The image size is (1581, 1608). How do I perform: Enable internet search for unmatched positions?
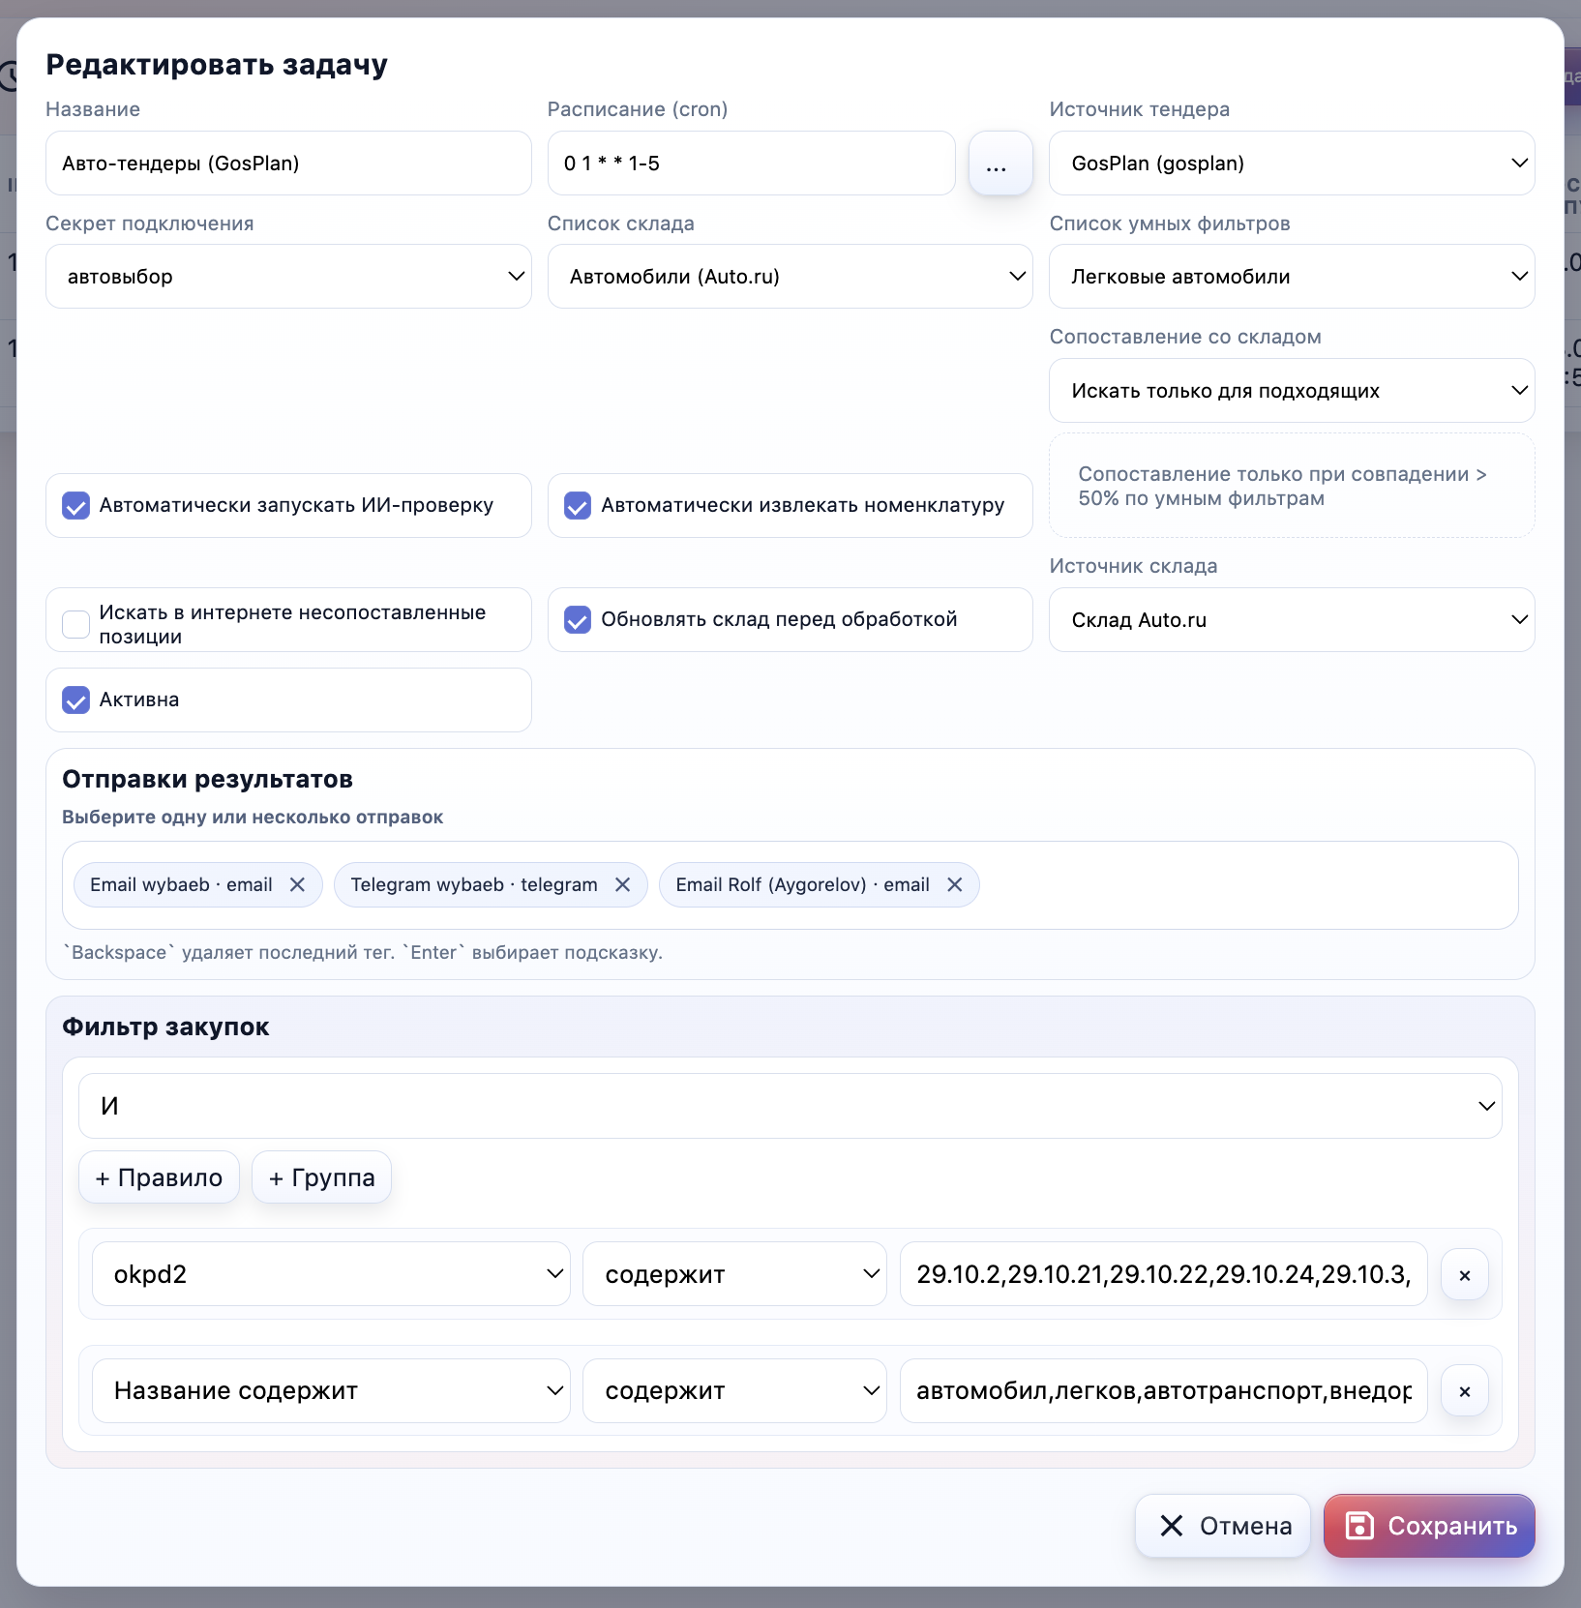pos(76,624)
